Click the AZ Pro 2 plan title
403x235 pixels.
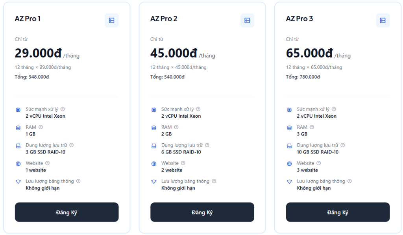pyautogui.click(x=164, y=19)
